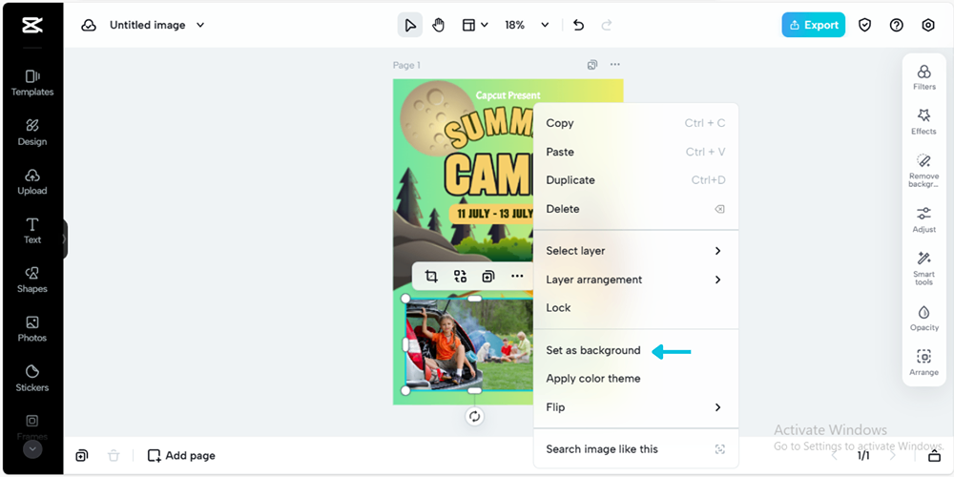Select Search image like this
Screen dimensions: 954x477
click(635, 449)
